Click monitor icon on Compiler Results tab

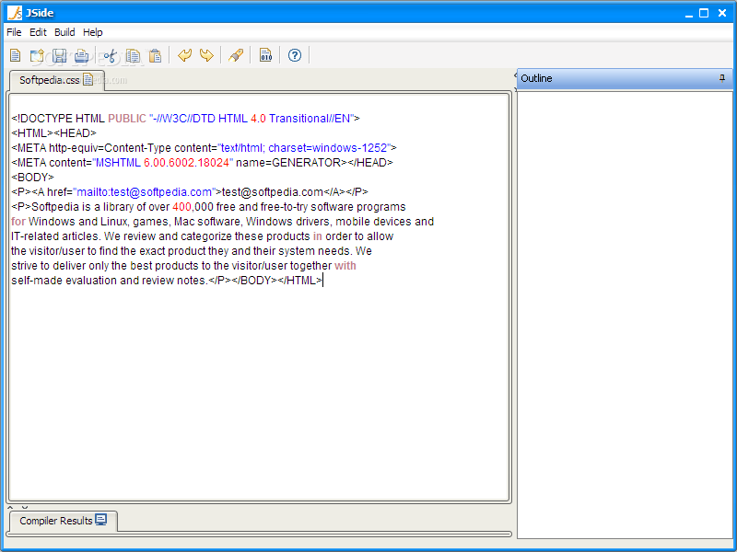pyautogui.click(x=101, y=520)
